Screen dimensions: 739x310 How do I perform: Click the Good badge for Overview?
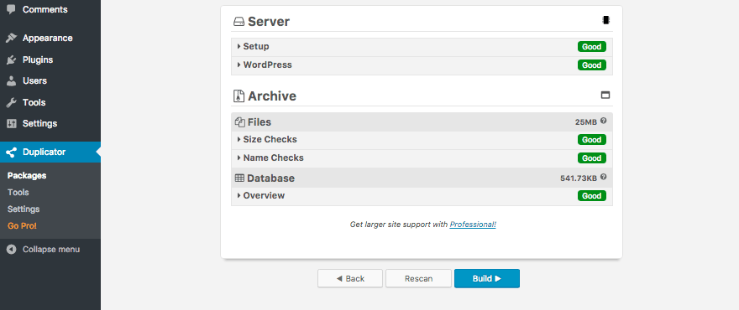pyautogui.click(x=592, y=196)
